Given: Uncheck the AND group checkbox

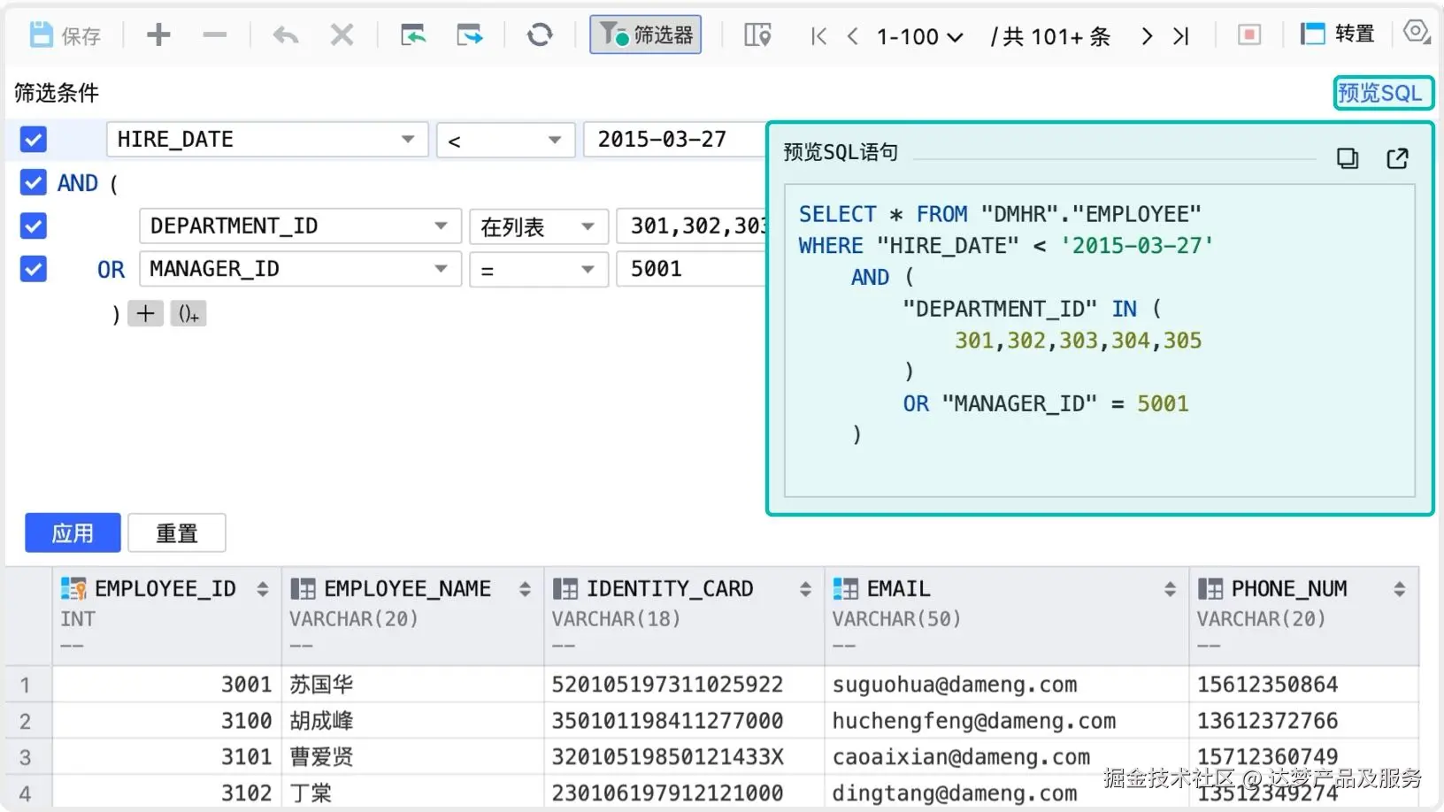Looking at the screenshot, I should point(34,183).
